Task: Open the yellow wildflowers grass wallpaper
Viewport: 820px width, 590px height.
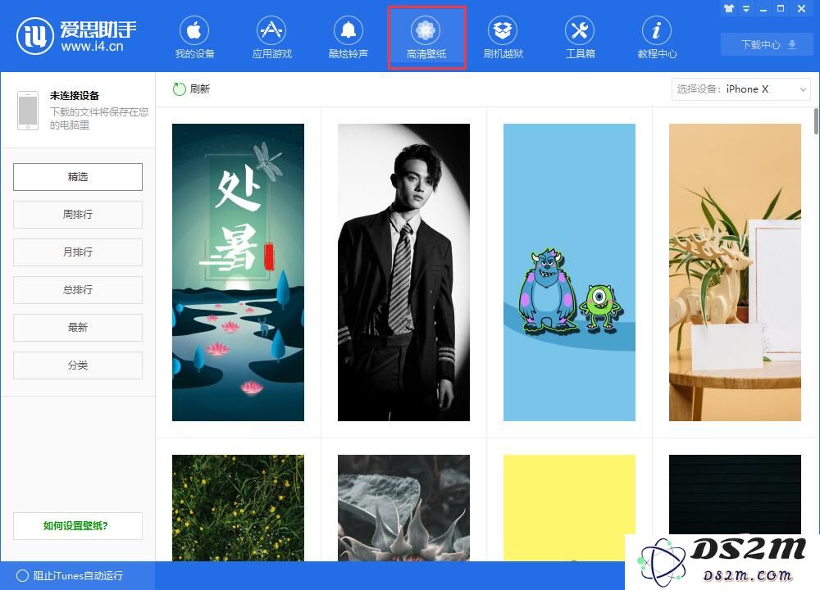Action: [x=238, y=508]
